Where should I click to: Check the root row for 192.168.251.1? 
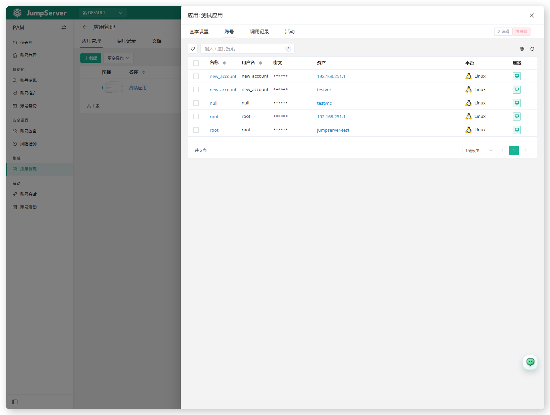pyautogui.click(x=196, y=117)
